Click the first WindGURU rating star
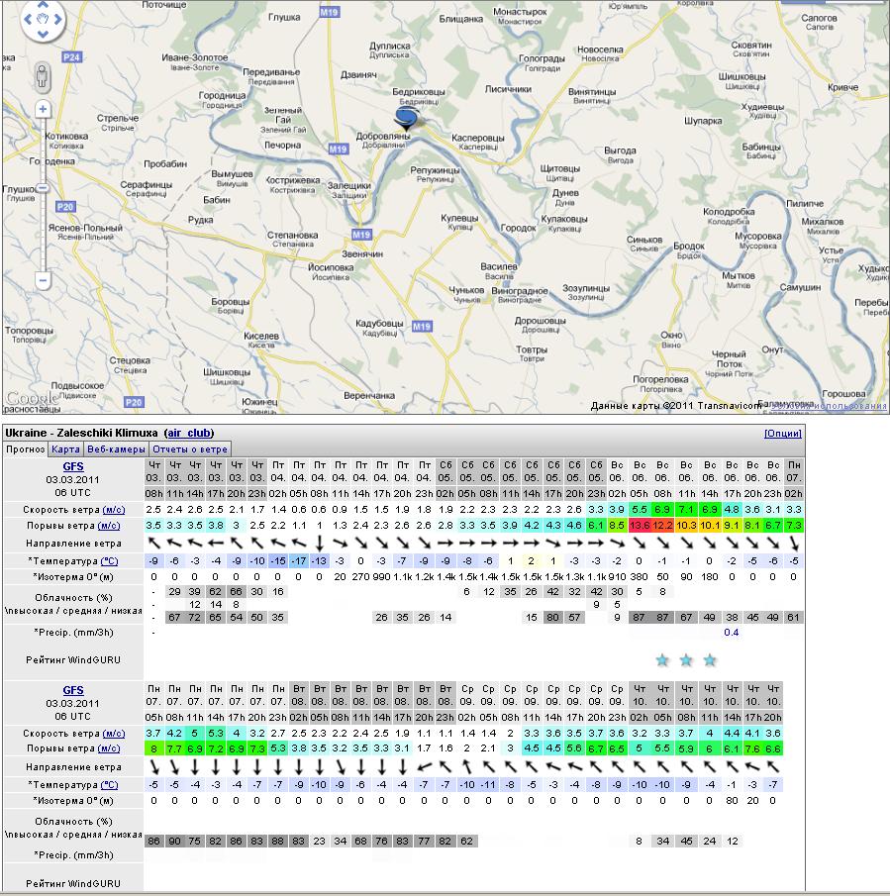The image size is (890, 896). coord(662,659)
